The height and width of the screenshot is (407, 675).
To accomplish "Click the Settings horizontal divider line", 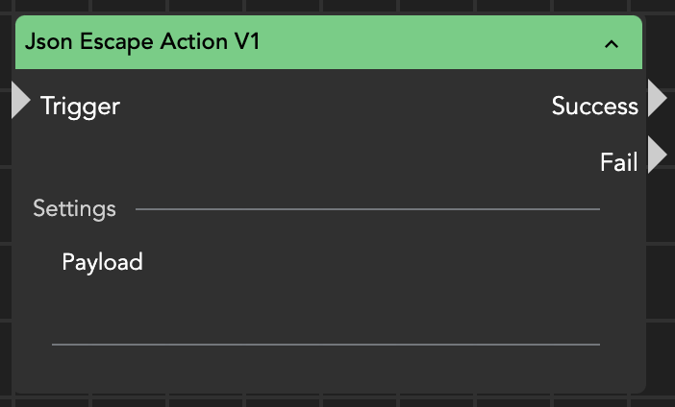I will click(365, 208).
